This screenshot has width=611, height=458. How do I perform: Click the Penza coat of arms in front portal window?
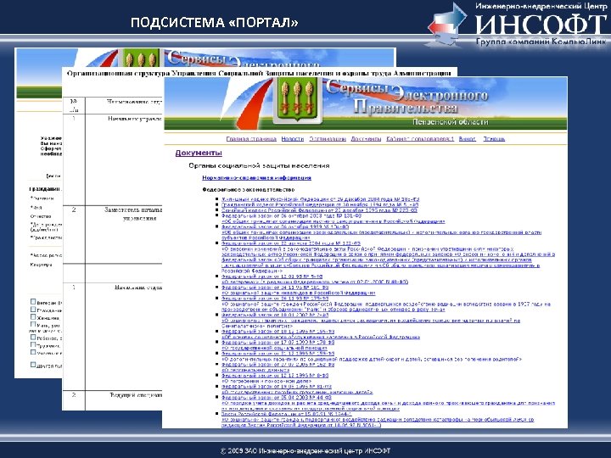297,100
